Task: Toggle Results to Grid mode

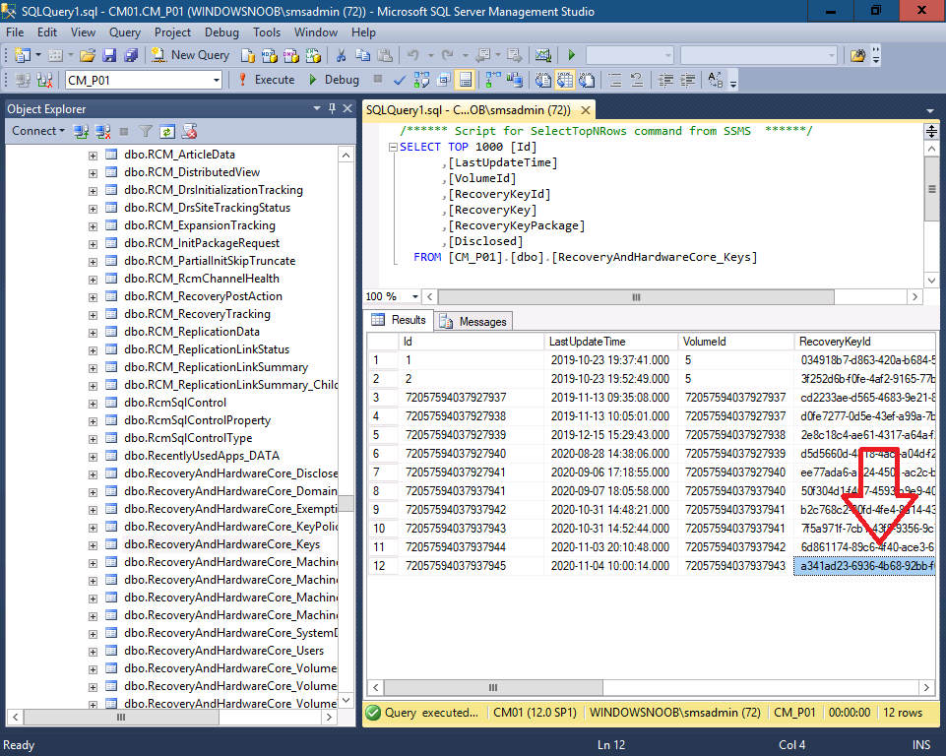Action: tap(565, 80)
